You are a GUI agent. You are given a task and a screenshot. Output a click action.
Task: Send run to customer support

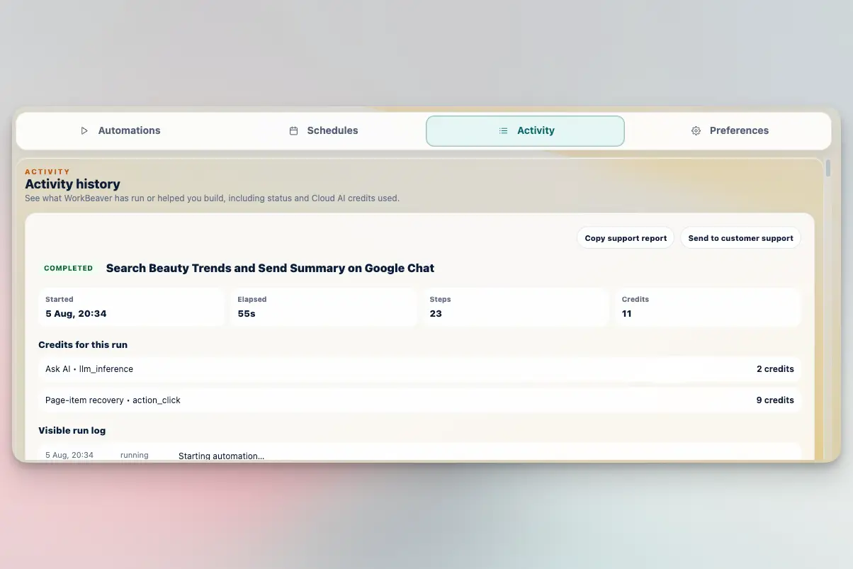point(740,238)
